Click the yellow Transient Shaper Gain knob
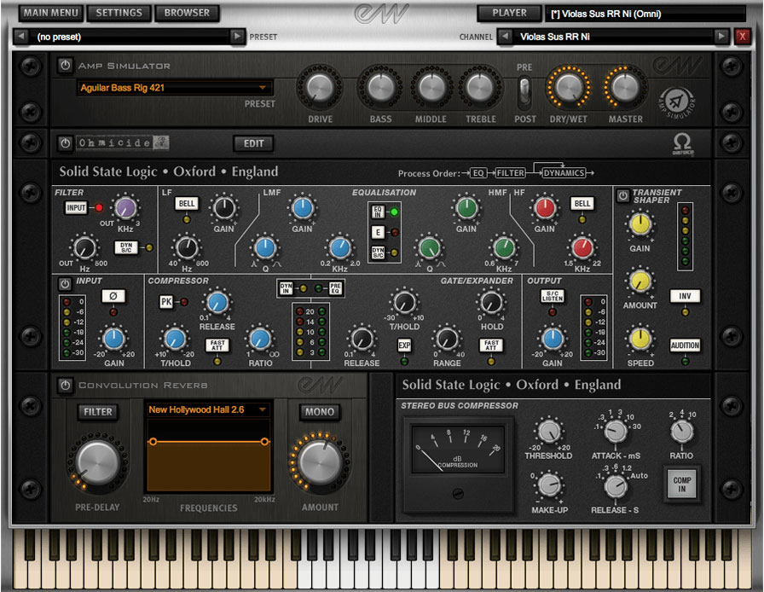 [640, 224]
